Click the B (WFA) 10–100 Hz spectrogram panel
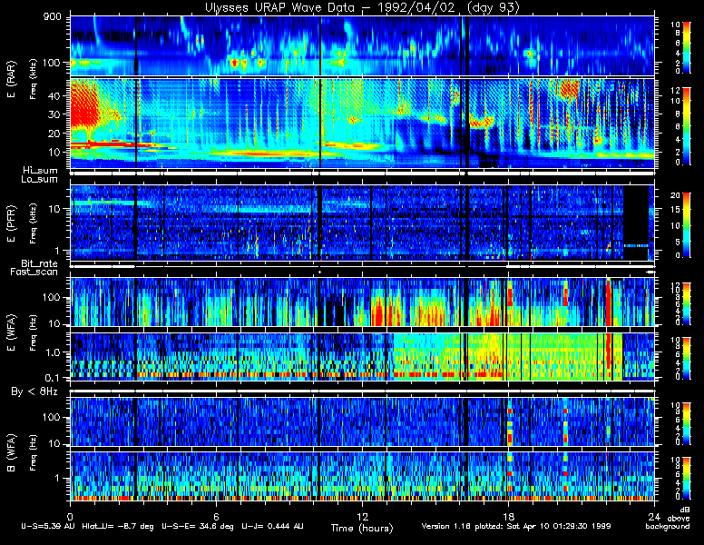The image size is (704, 545). pyautogui.click(x=362, y=421)
